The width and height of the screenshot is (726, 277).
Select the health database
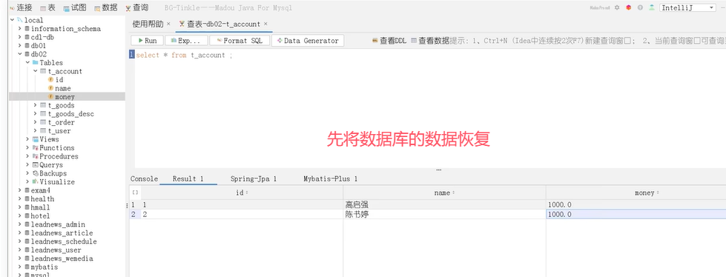[x=42, y=198]
